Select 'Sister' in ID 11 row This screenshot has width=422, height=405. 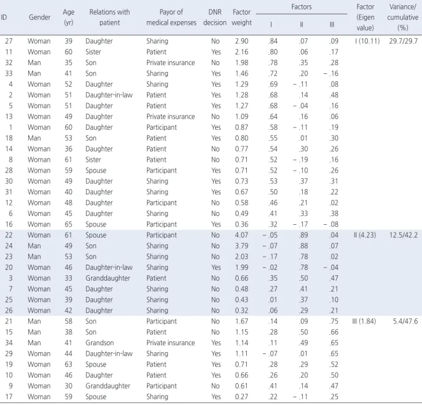[x=93, y=52]
